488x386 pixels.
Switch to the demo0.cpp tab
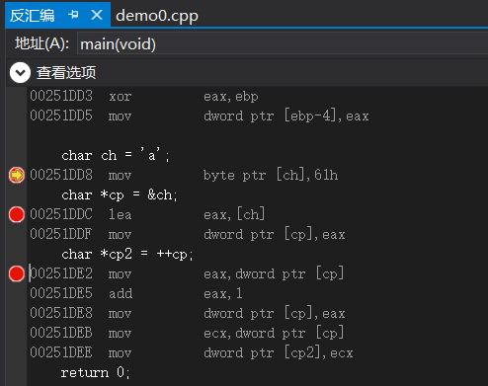tap(157, 16)
